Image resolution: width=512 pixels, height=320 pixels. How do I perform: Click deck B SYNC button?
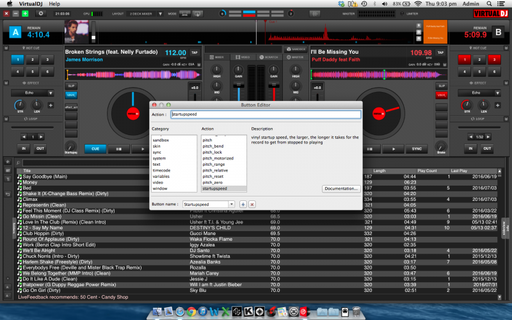(x=417, y=149)
